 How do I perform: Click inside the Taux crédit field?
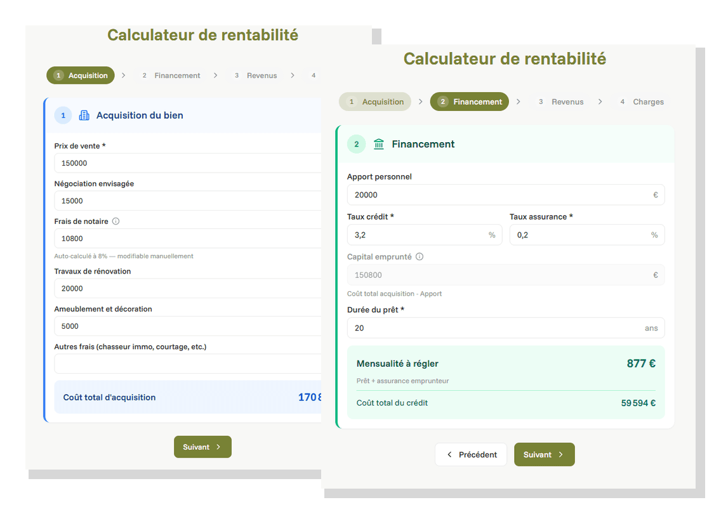425,235
